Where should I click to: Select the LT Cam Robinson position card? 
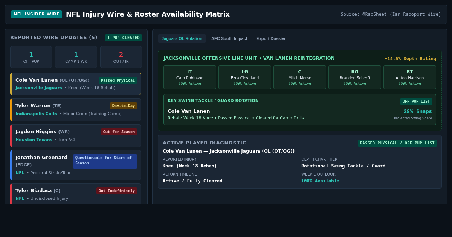click(x=190, y=77)
